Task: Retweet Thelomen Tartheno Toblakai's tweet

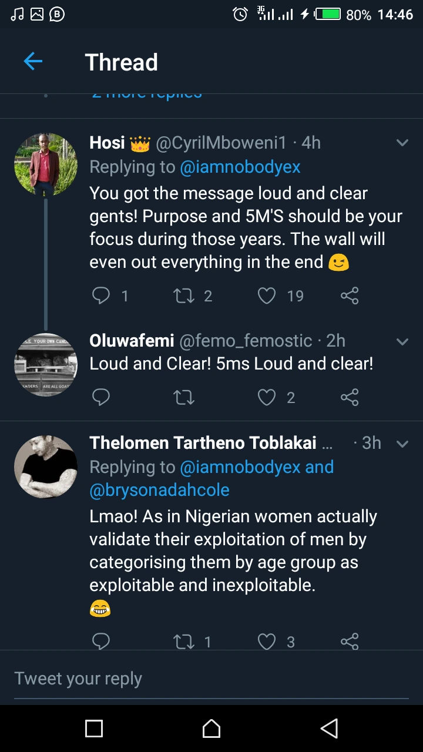Action: [184, 642]
